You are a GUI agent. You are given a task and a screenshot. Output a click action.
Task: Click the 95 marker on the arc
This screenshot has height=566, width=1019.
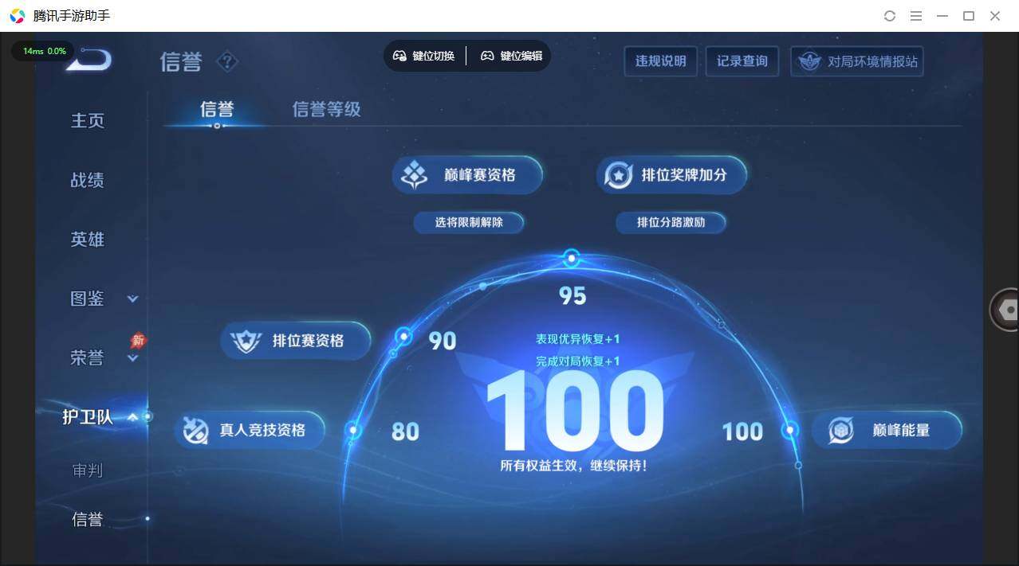(x=571, y=258)
